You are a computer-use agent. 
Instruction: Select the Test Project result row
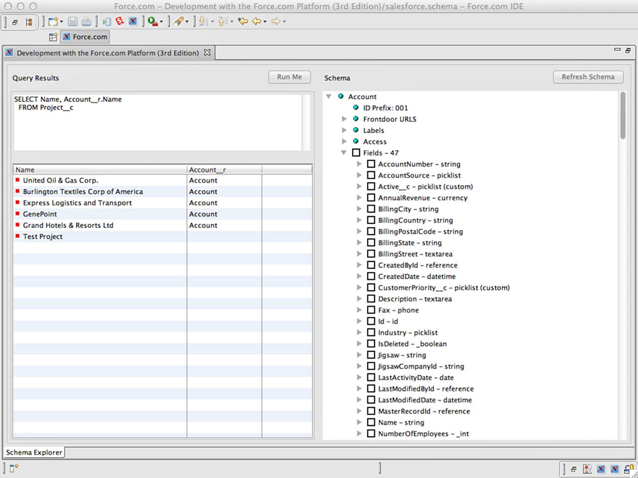163,237
